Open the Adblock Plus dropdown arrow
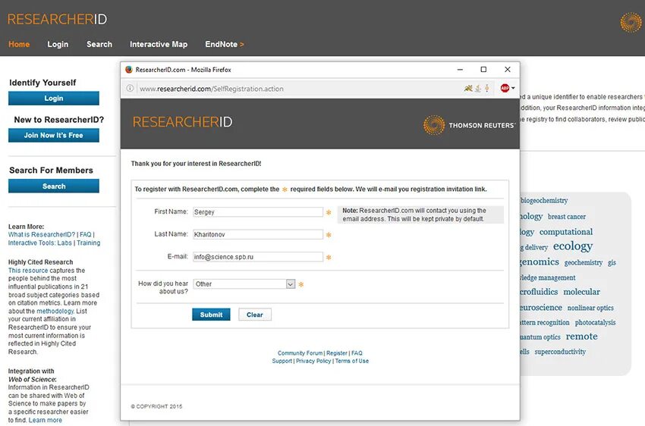 [513, 88]
